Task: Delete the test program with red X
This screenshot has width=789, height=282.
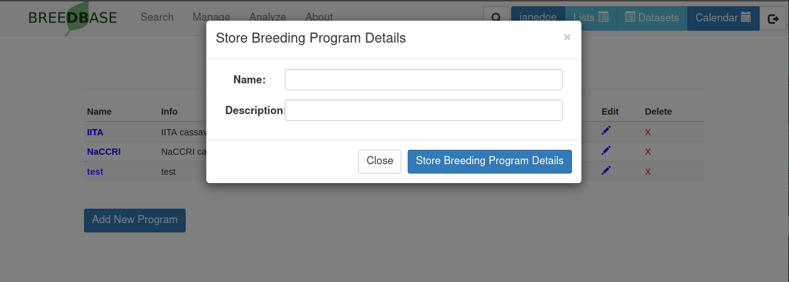Action: click(x=648, y=172)
